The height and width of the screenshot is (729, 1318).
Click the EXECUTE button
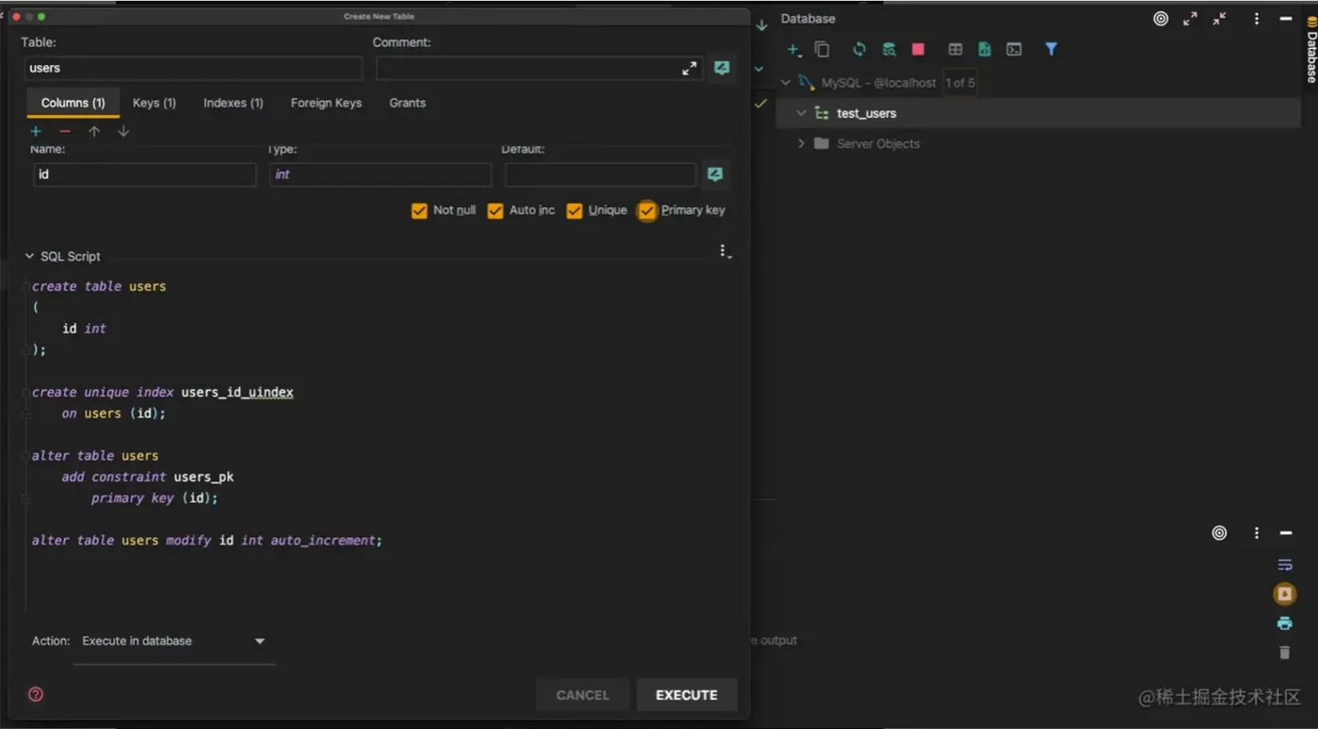coord(686,695)
